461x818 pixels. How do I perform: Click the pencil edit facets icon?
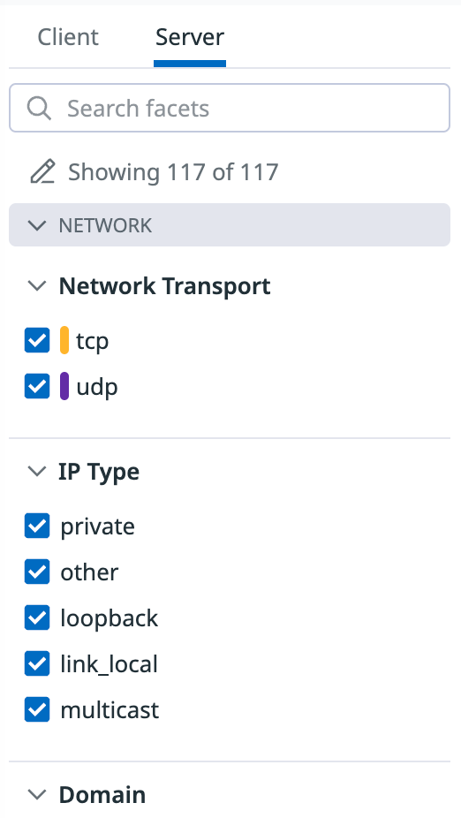click(x=42, y=172)
